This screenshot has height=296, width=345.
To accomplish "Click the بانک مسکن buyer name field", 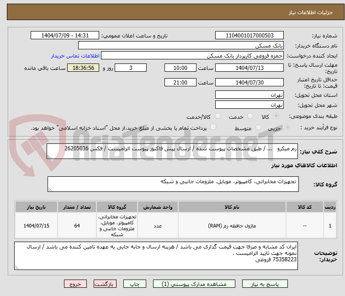I will [x=181, y=46].
